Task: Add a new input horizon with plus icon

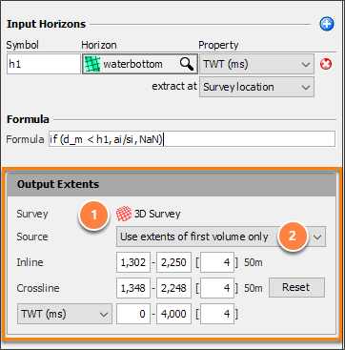Action: tap(327, 24)
